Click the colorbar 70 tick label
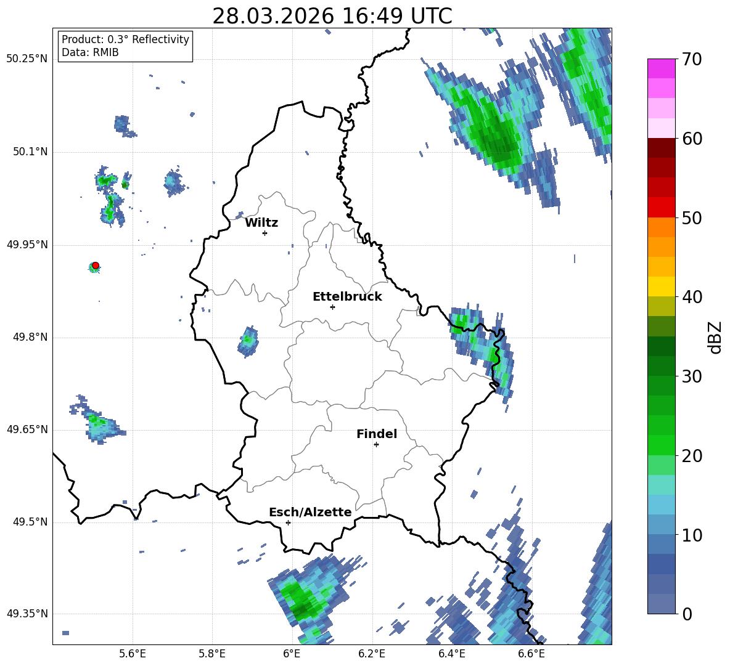This screenshot has width=730, height=666. [x=692, y=60]
